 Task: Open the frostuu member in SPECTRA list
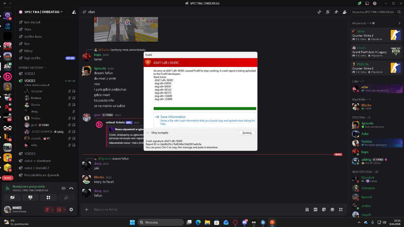376,143
